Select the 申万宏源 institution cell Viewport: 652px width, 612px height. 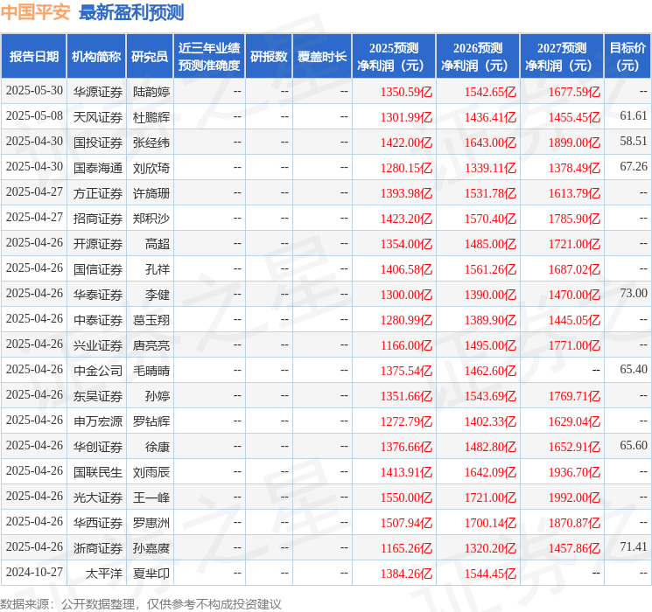coord(98,421)
